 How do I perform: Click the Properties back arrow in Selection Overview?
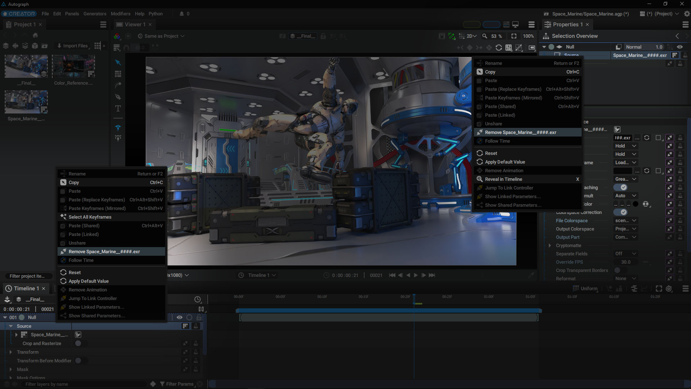pyautogui.click(x=677, y=36)
